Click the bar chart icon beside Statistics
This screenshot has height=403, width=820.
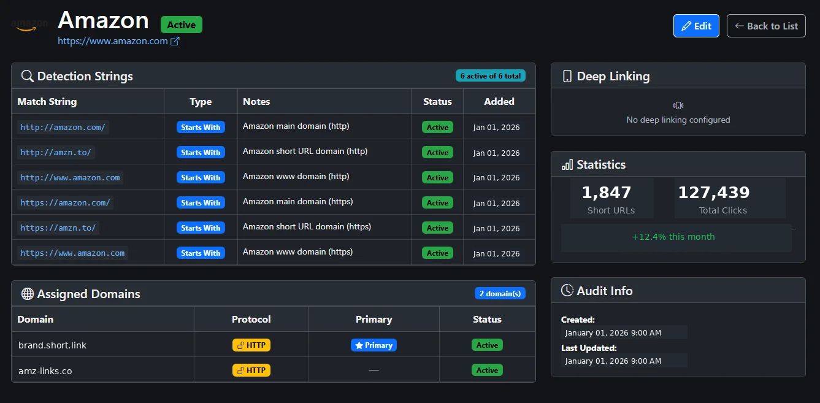[567, 164]
